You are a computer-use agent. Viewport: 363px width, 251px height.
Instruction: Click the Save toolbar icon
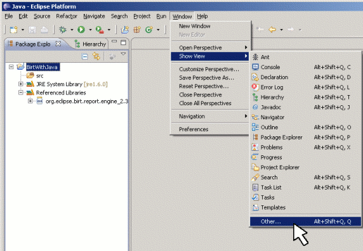point(32,30)
